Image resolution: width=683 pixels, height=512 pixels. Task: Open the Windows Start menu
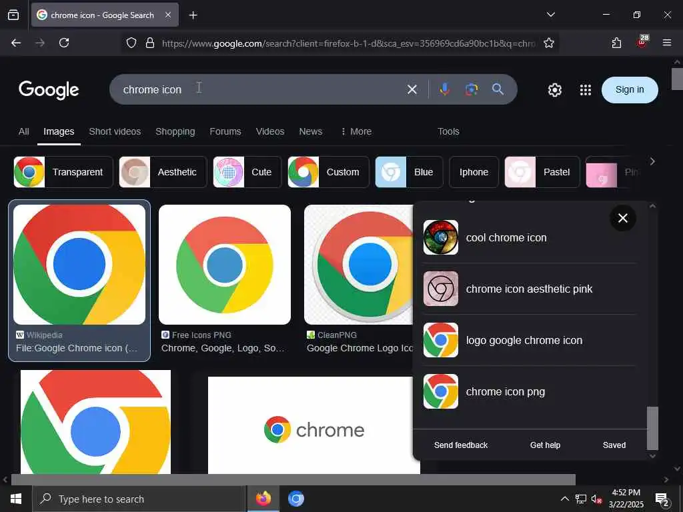(x=16, y=499)
